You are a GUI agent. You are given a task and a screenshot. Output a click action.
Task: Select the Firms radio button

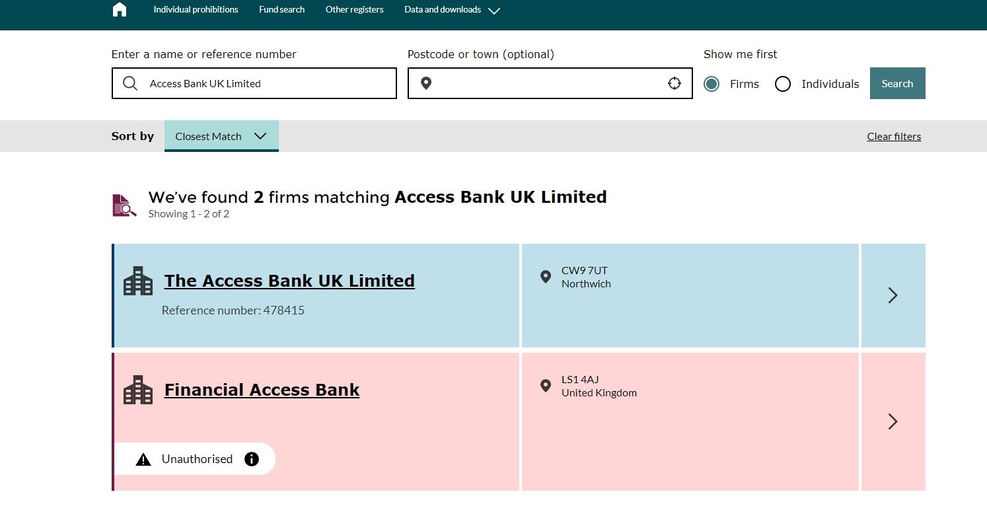(712, 84)
